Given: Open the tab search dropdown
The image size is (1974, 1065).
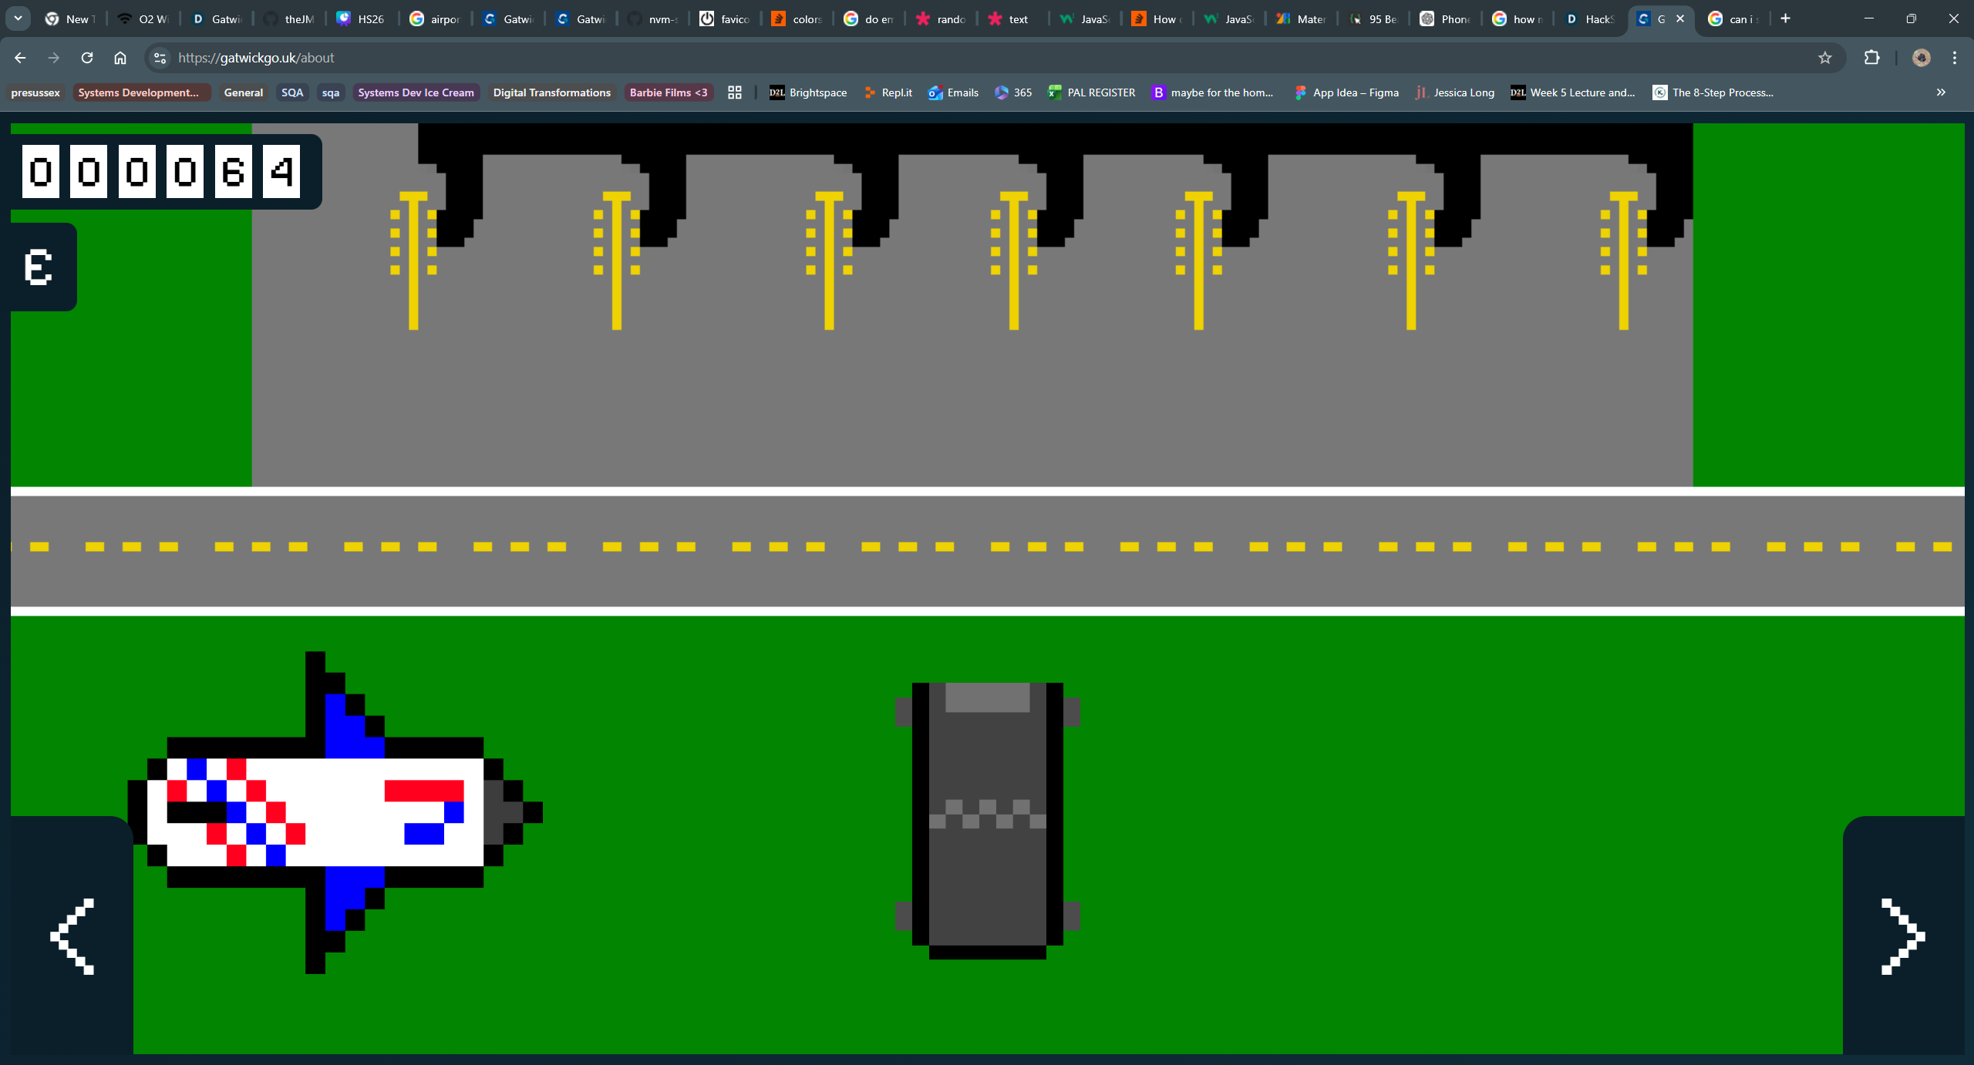Looking at the screenshot, I should click(18, 18).
